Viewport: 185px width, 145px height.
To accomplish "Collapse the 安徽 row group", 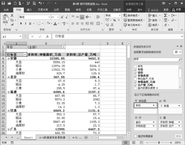I will point(9,58).
